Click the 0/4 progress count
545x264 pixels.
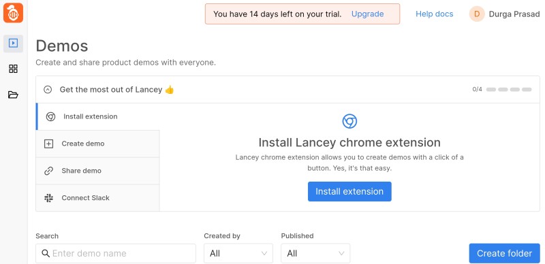(478, 89)
